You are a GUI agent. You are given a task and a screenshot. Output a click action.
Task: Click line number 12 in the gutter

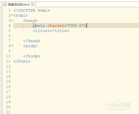click(8, 66)
